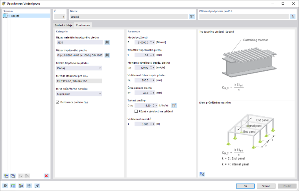Open trapezoidal sheet library next to FI 85/280
Image resolution: width=299 pixels, height=191 pixels.
107,55
